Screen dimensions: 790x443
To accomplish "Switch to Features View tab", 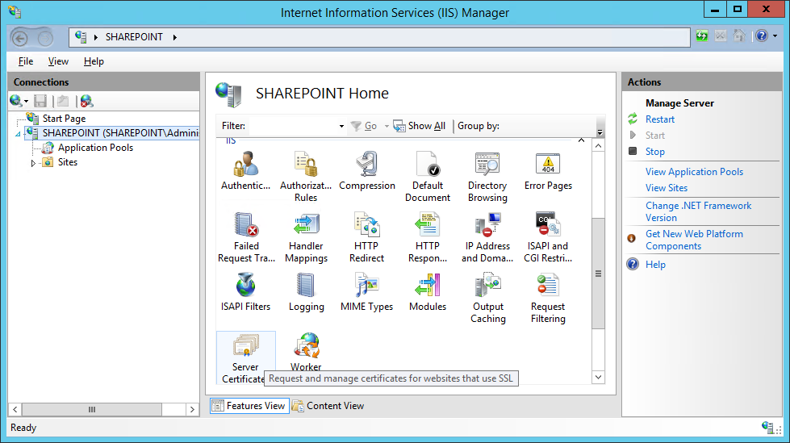I will click(x=249, y=406).
